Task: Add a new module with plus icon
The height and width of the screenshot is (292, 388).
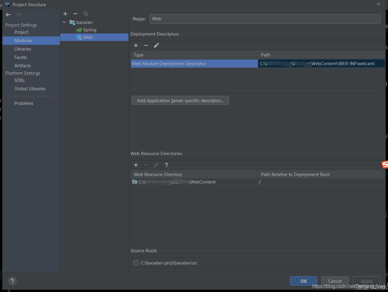Action: click(x=65, y=14)
